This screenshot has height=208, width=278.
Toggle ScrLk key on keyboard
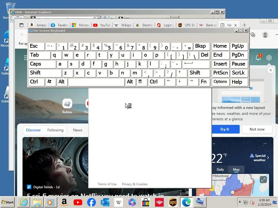239,73
